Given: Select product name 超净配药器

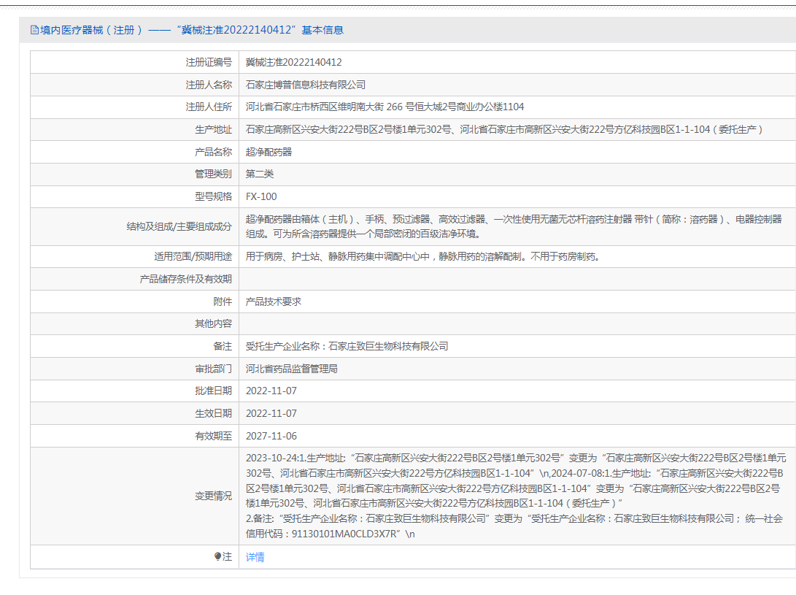Looking at the screenshot, I should click(268, 152).
